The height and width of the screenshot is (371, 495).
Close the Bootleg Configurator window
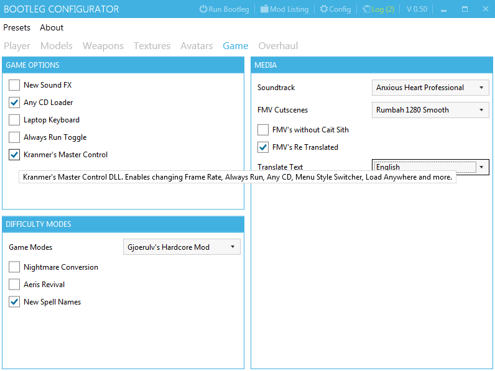tap(486, 9)
